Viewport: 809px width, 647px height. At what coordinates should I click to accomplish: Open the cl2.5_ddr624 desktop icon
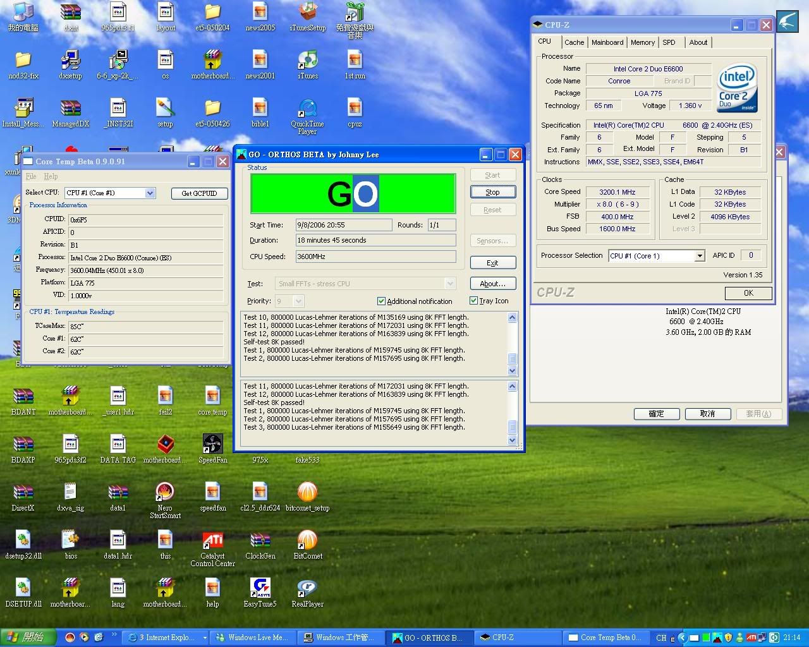point(260,497)
